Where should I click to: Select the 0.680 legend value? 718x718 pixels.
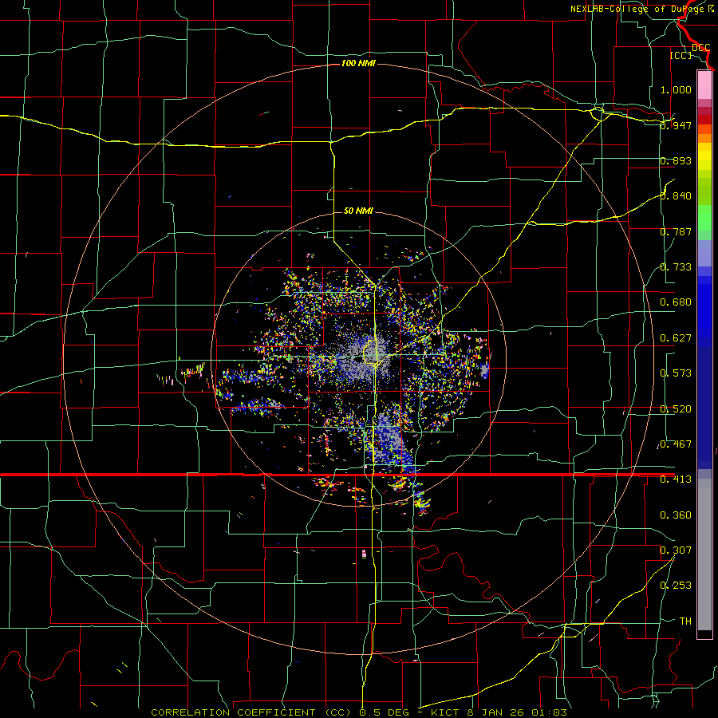pyautogui.click(x=676, y=302)
